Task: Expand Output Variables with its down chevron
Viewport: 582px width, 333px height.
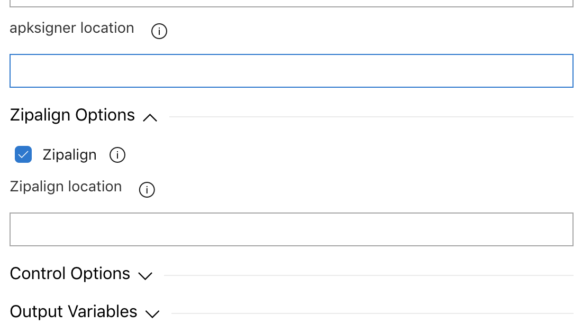Action: (152, 313)
